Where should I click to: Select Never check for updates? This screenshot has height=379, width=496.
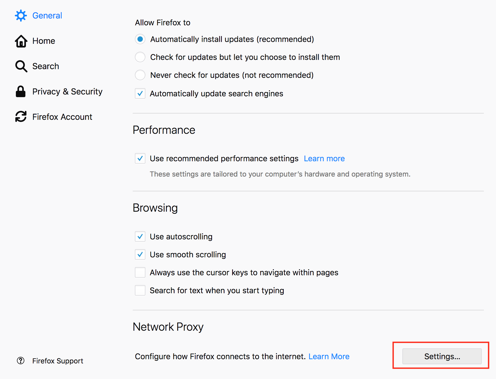point(140,75)
